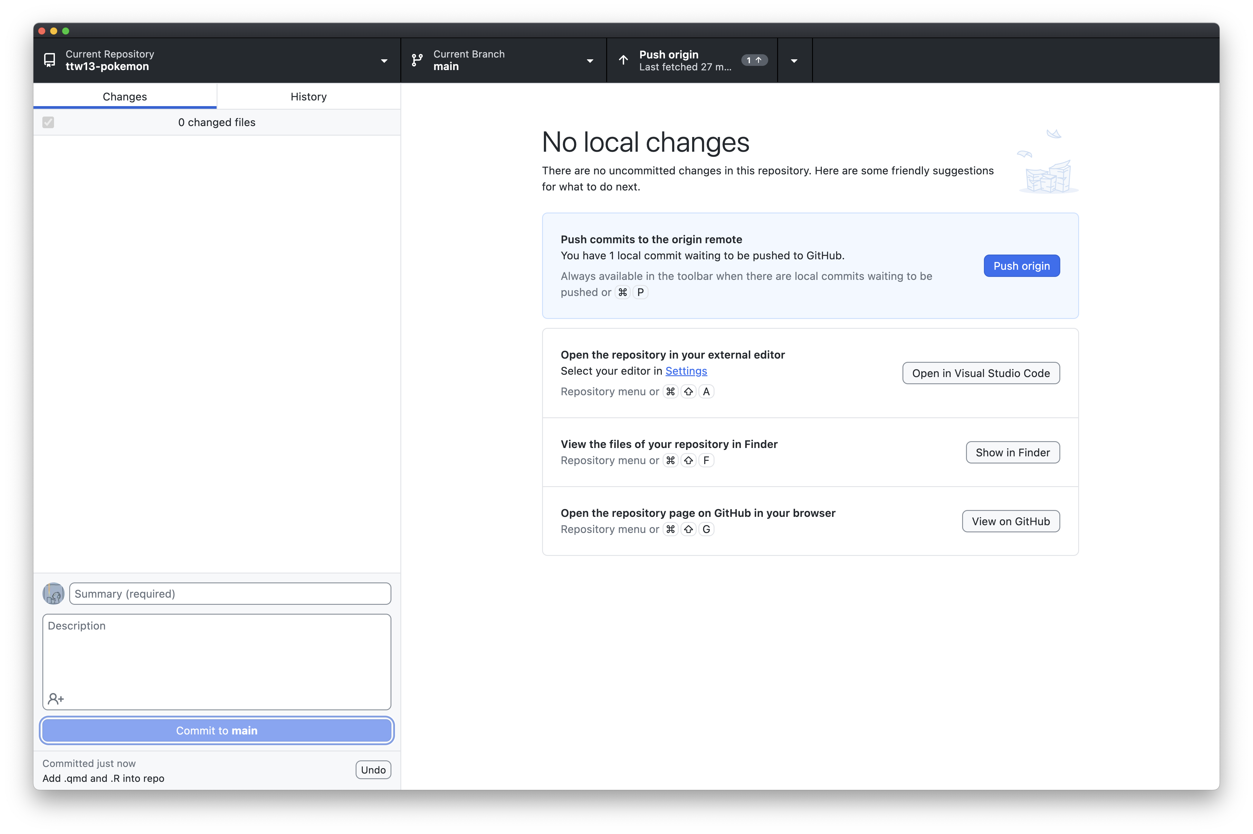This screenshot has height=834, width=1253.
Task: Click Open in Visual Studio Code
Action: coord(980,373)
